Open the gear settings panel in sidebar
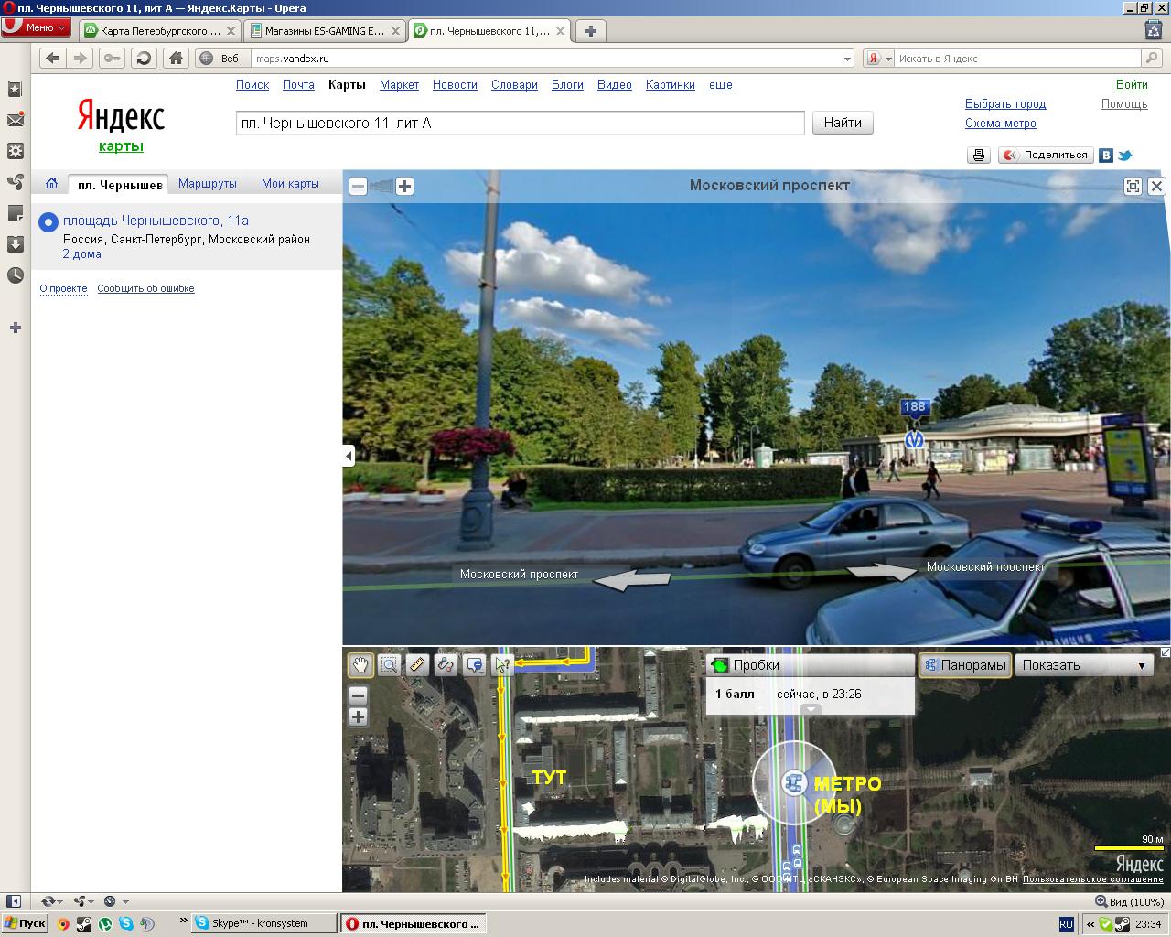Viewport: 1171px width, 937px height. coord(15,151)
